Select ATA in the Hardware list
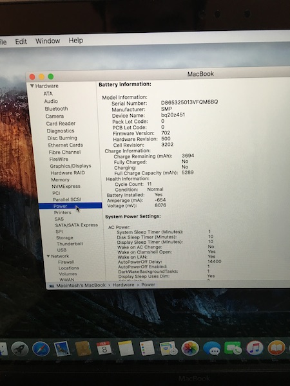The image size is (290, 386). point(48,93)
